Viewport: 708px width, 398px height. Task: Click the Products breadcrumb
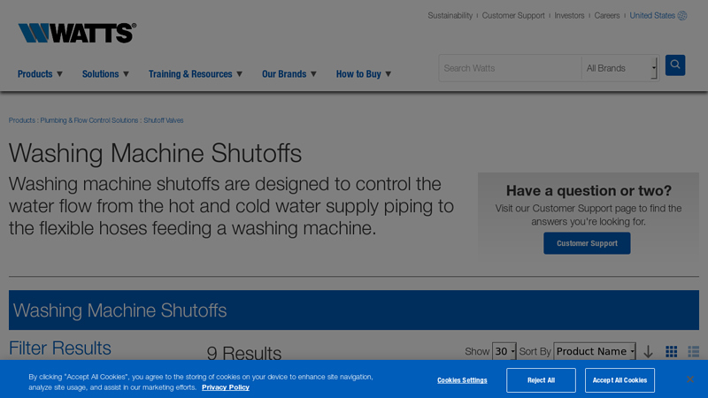coord(21,120)
